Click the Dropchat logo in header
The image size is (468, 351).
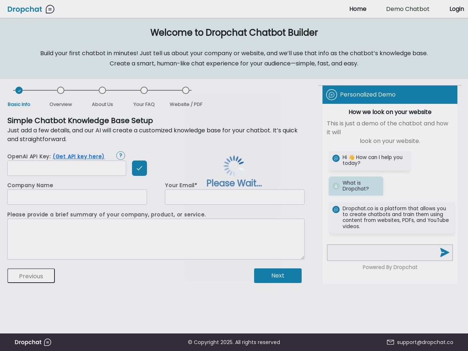click(31, 9)
